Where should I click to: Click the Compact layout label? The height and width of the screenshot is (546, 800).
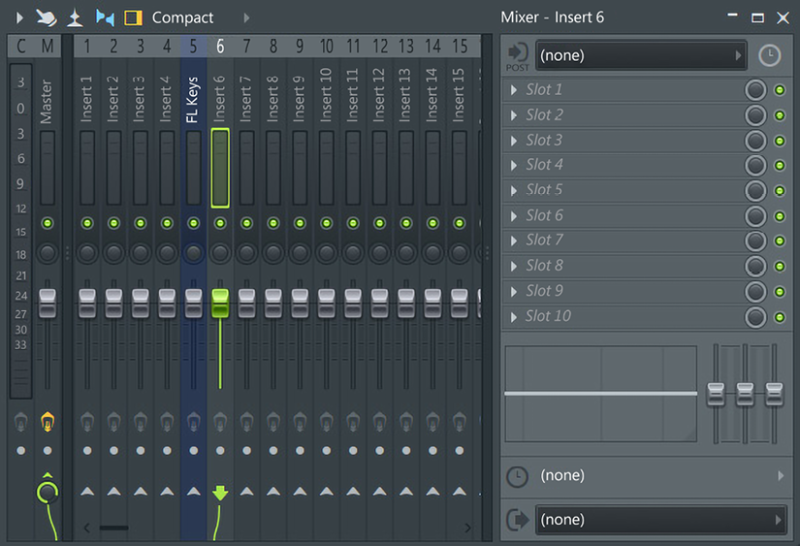tap(182, 17)
